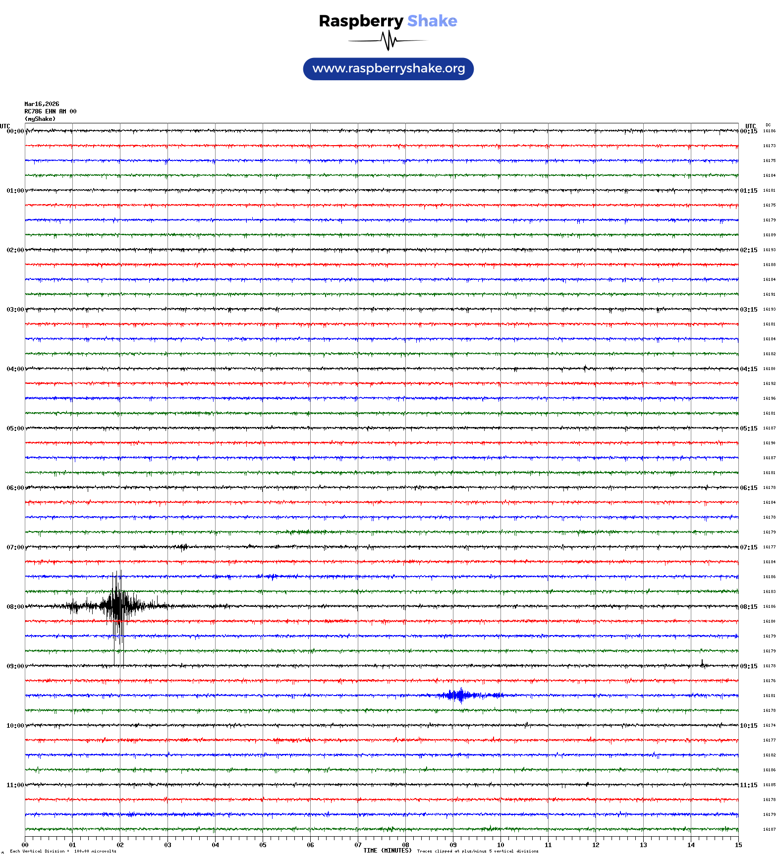This screenshot has width=778, height=858.
Task: Click the UTC label at the top left
Action: click(x=5, y=126)
